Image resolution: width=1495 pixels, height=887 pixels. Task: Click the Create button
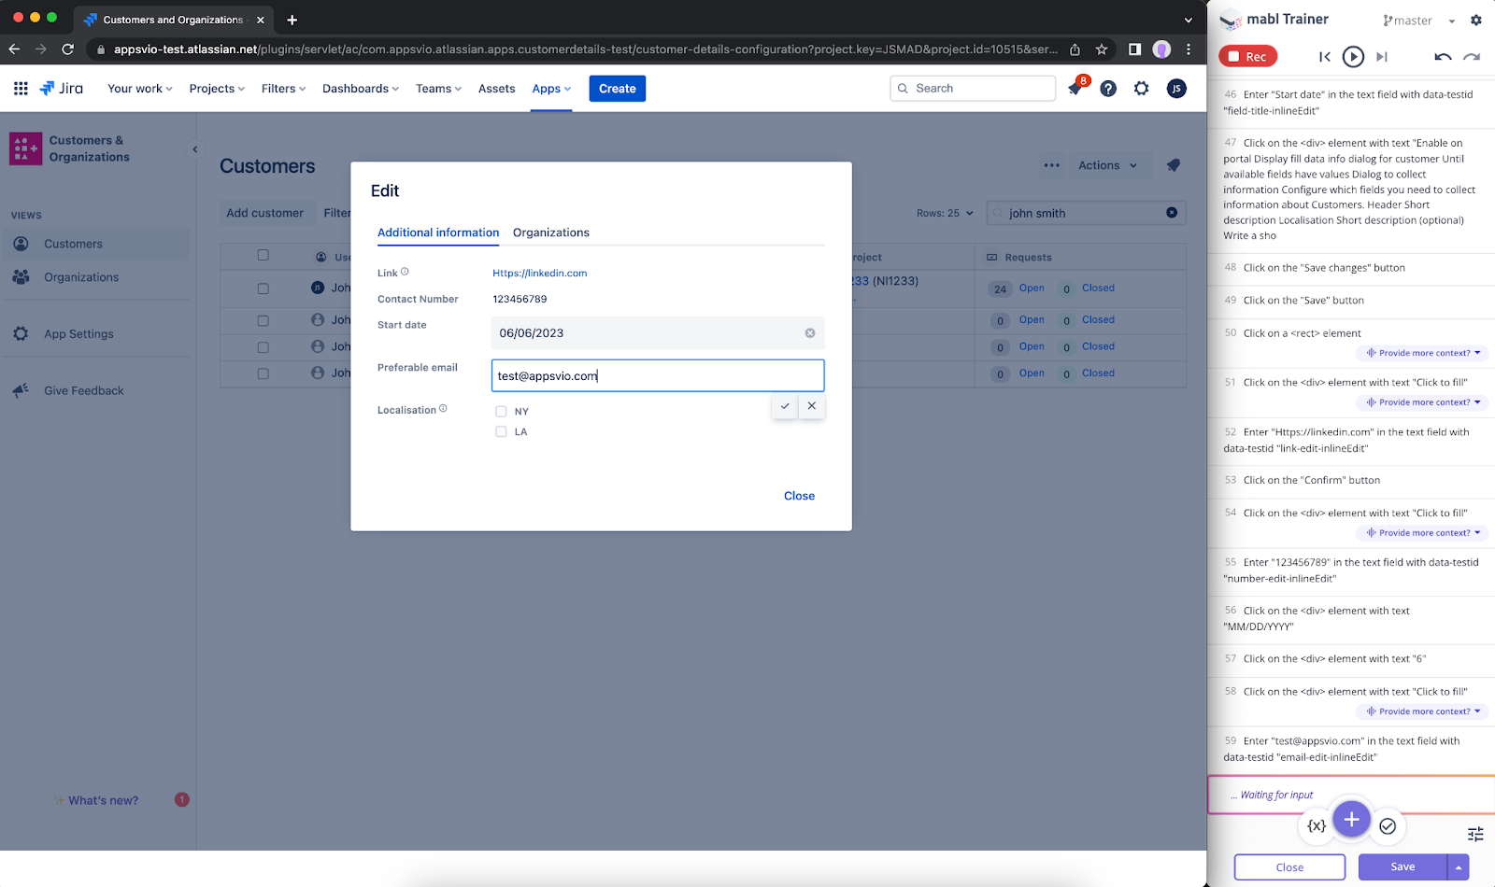point(618,89)
